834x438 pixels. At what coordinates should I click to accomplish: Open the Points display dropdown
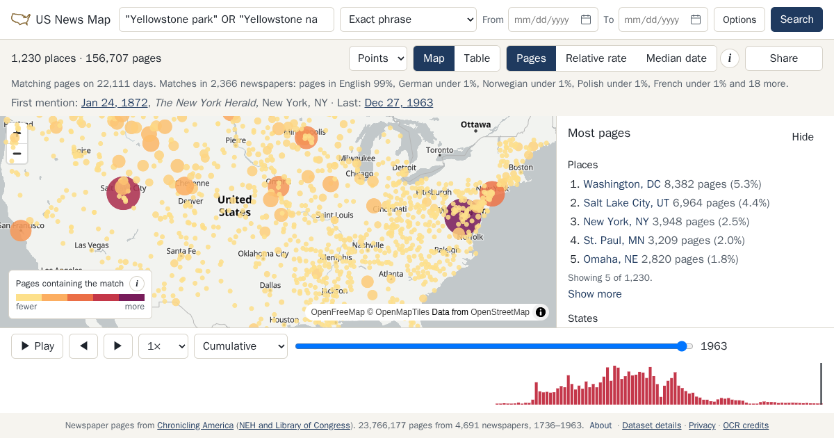(x=378, y=58)
